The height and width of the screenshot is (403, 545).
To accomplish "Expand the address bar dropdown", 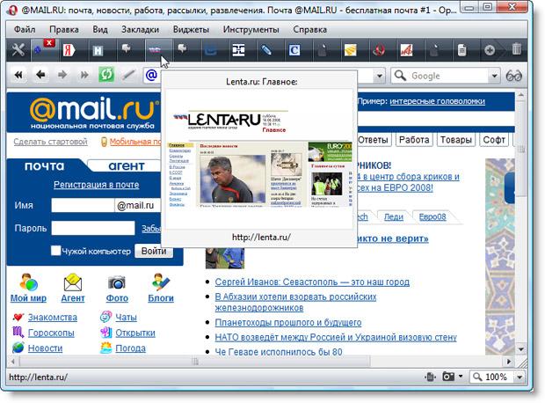I will tap(380, 76).
